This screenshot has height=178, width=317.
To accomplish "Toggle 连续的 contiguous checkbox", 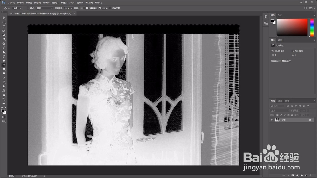I will pyautogui.click(x=100, y=8).
